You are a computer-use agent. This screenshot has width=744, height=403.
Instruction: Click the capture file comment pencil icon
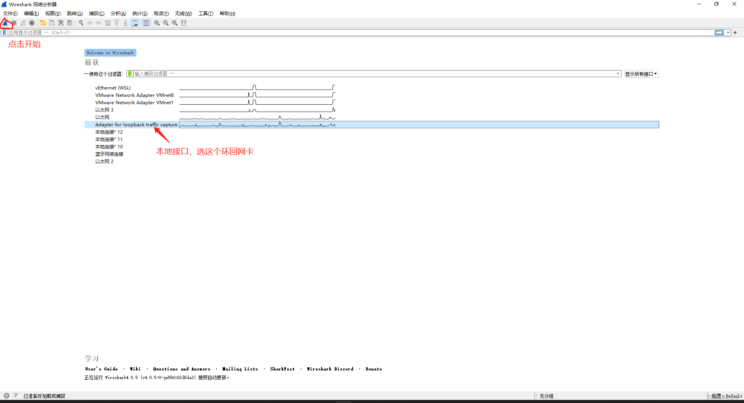click(15, 395)
